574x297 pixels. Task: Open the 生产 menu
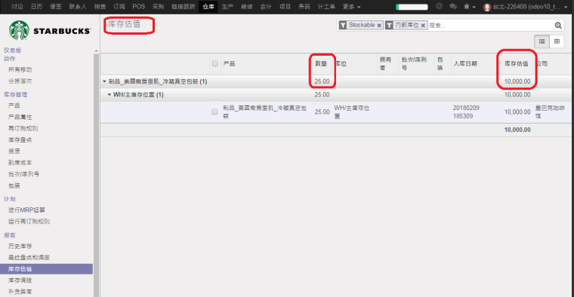[x=227, y=7]
